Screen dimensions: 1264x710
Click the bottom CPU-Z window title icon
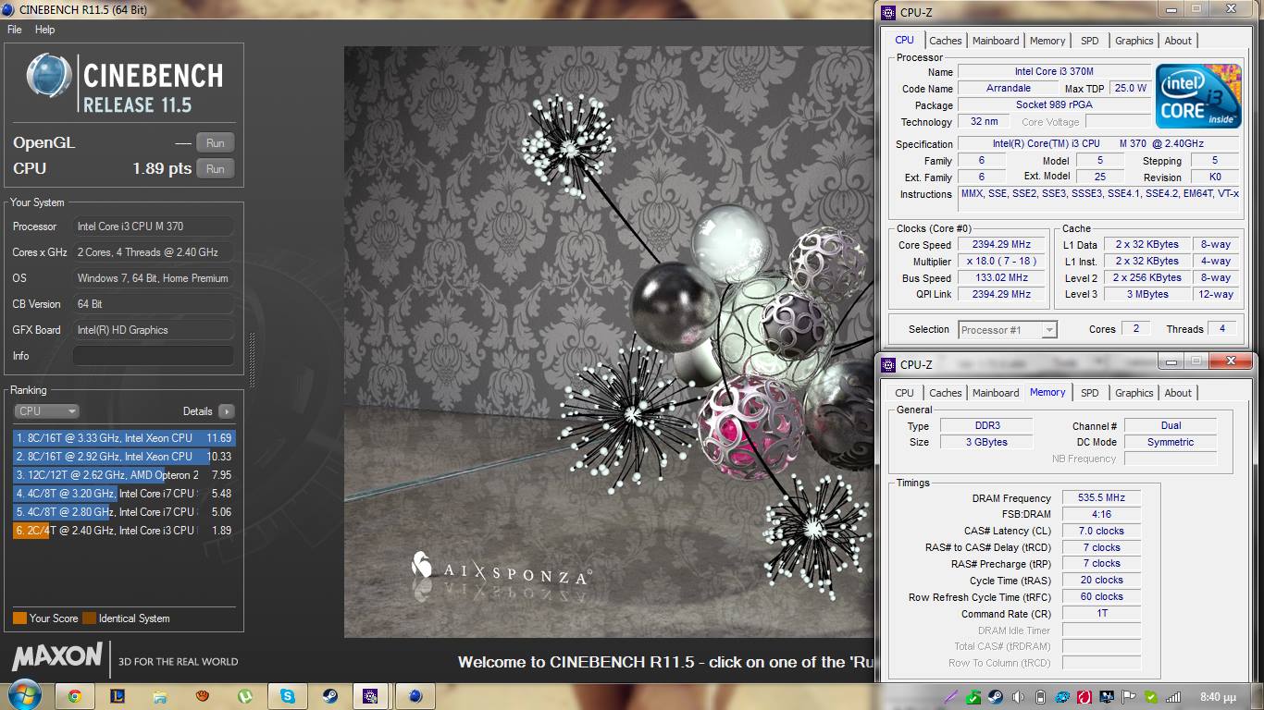click(x=888, y=364)
